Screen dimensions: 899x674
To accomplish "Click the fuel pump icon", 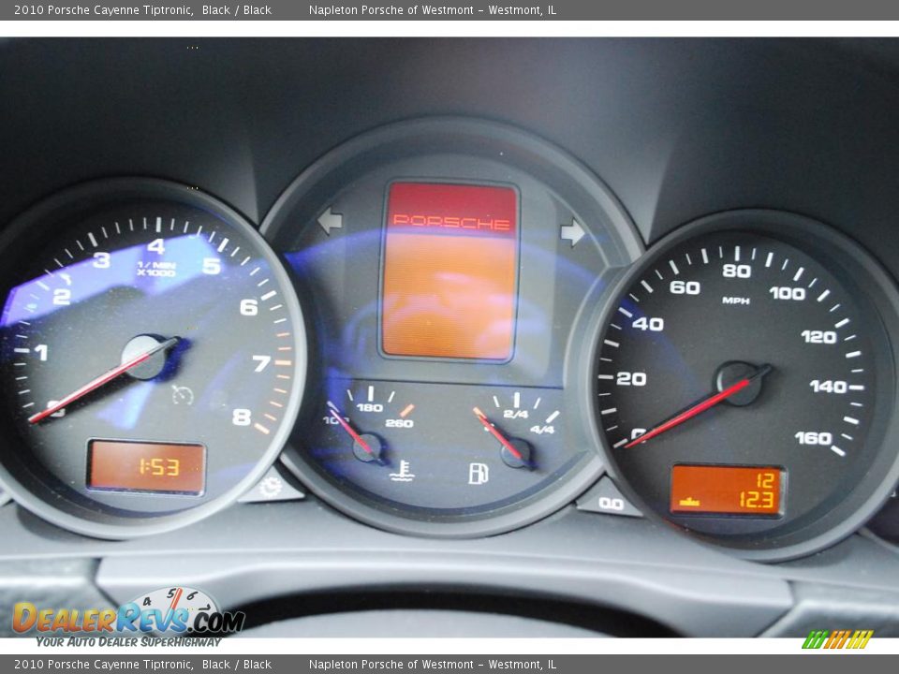I will point(479,474).
